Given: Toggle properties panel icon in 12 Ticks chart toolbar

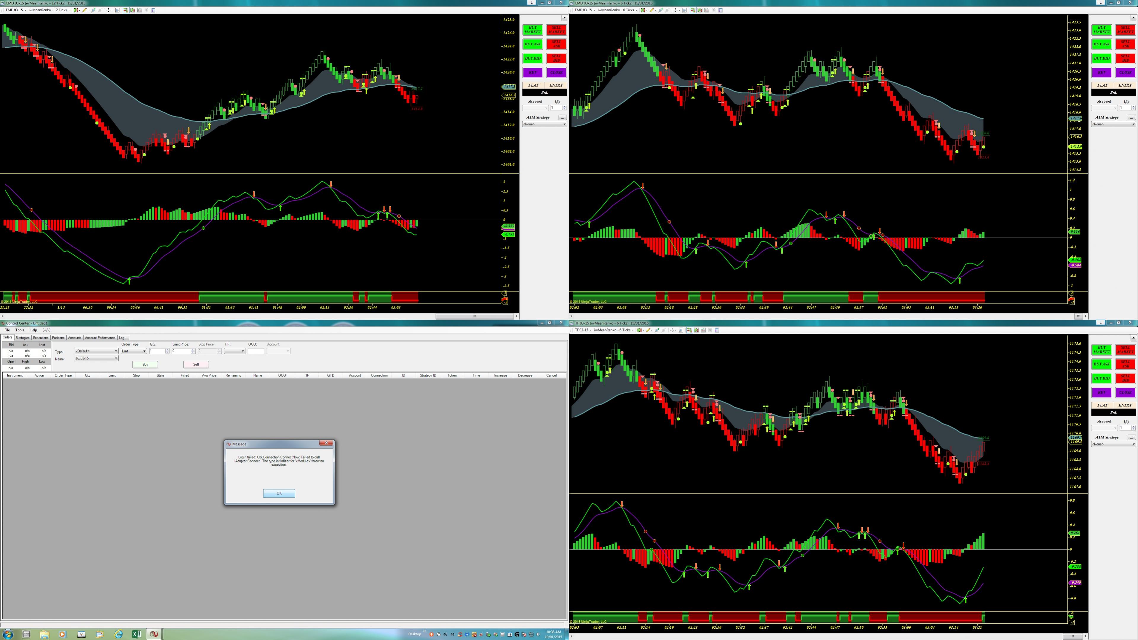Looking at the screenshot, I should coord(153,10).
